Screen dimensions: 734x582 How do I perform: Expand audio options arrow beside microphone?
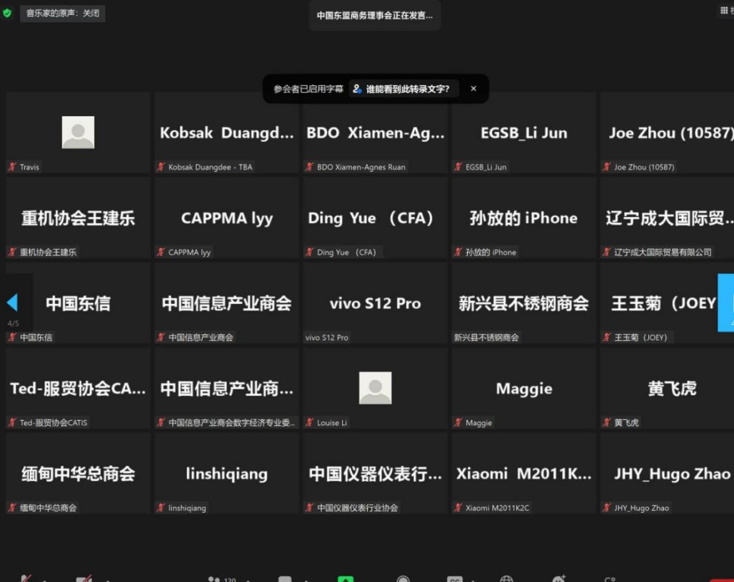tap(44, 580)
